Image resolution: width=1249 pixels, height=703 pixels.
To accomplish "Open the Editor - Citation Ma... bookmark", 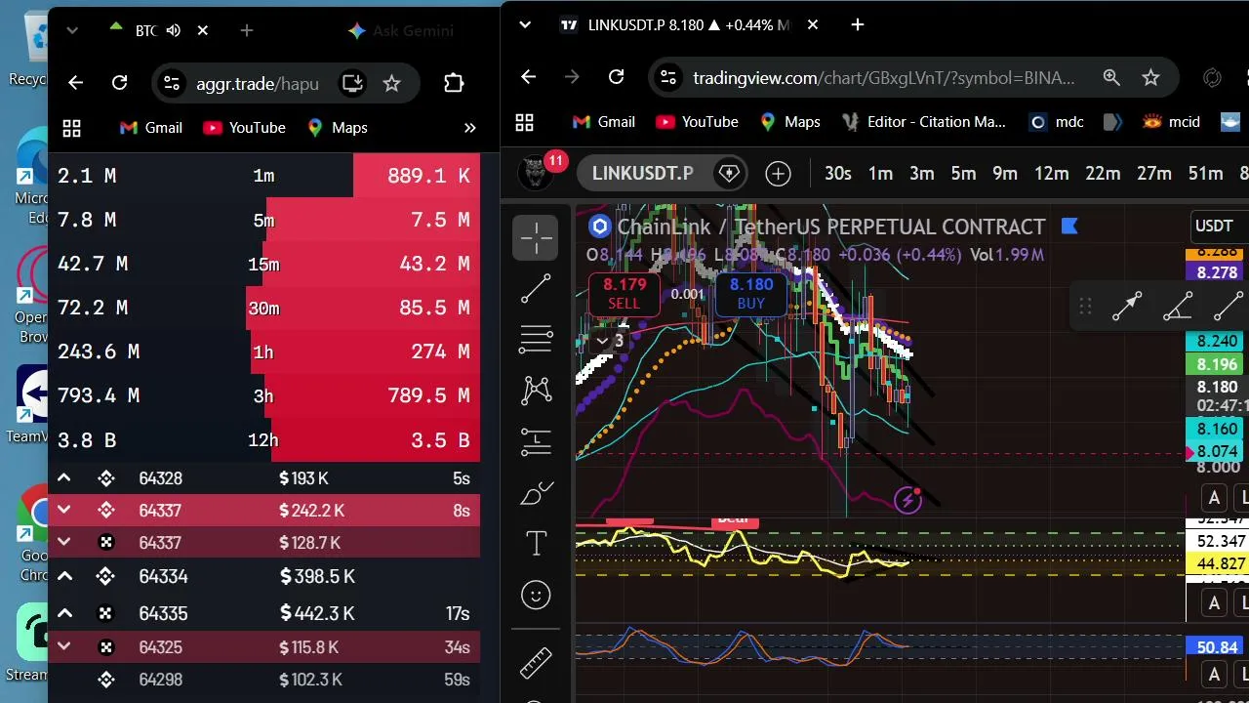I will point(923,122).
